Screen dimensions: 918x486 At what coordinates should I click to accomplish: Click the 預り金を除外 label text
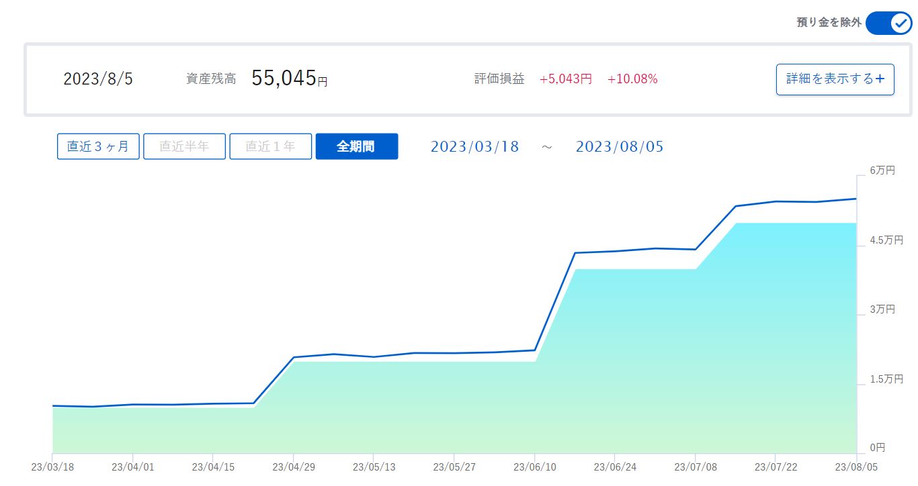[x=829, y=23]
